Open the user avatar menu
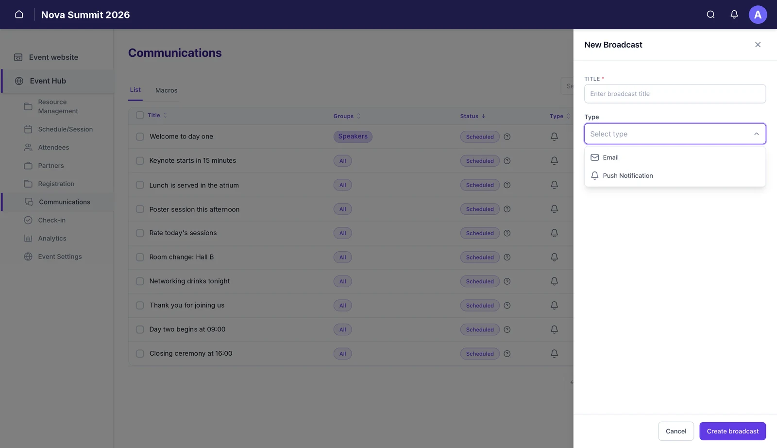 [x=758, y=15]
